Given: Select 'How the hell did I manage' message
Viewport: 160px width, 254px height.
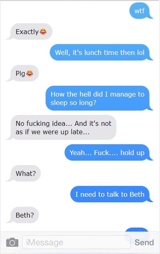Looking at the screenshot, I should click(98, 98).
